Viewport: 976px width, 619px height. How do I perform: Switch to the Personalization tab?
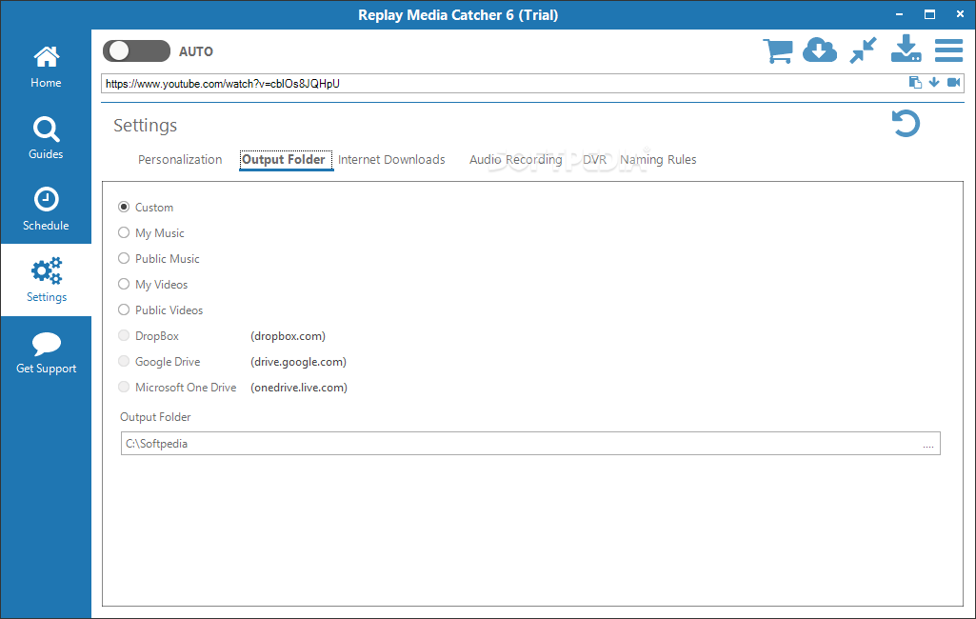pyautogui.click(x=180, y=159)
